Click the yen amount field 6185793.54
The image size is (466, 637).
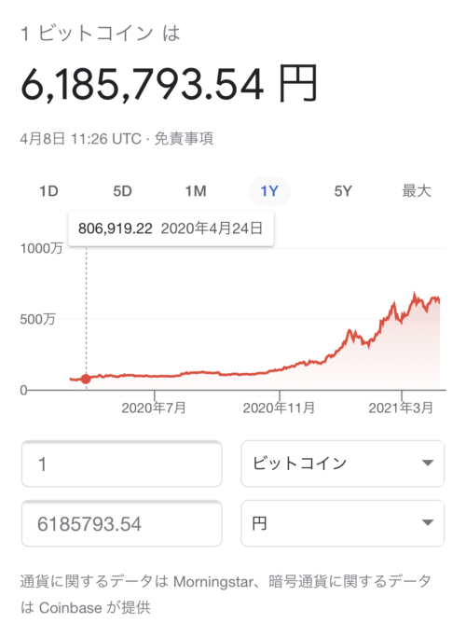[x=122, y=523]
